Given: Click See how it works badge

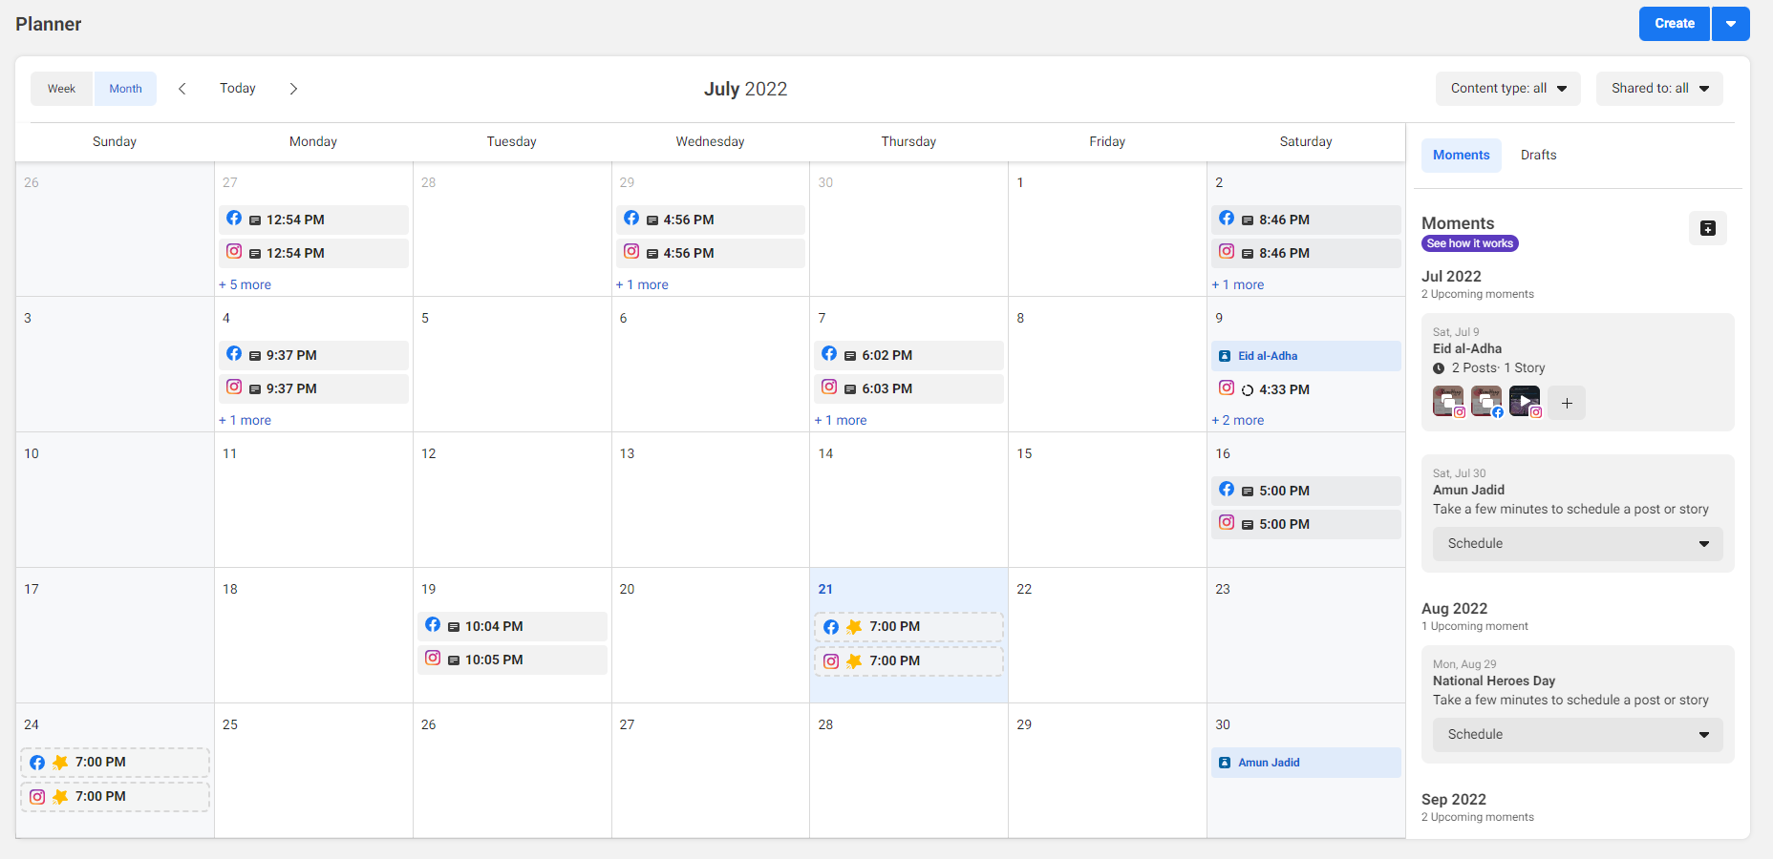Looking at the screenshot, I should pos(1469,243).
